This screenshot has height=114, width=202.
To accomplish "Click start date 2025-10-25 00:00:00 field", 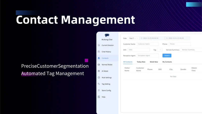I will tap(152, 38).
